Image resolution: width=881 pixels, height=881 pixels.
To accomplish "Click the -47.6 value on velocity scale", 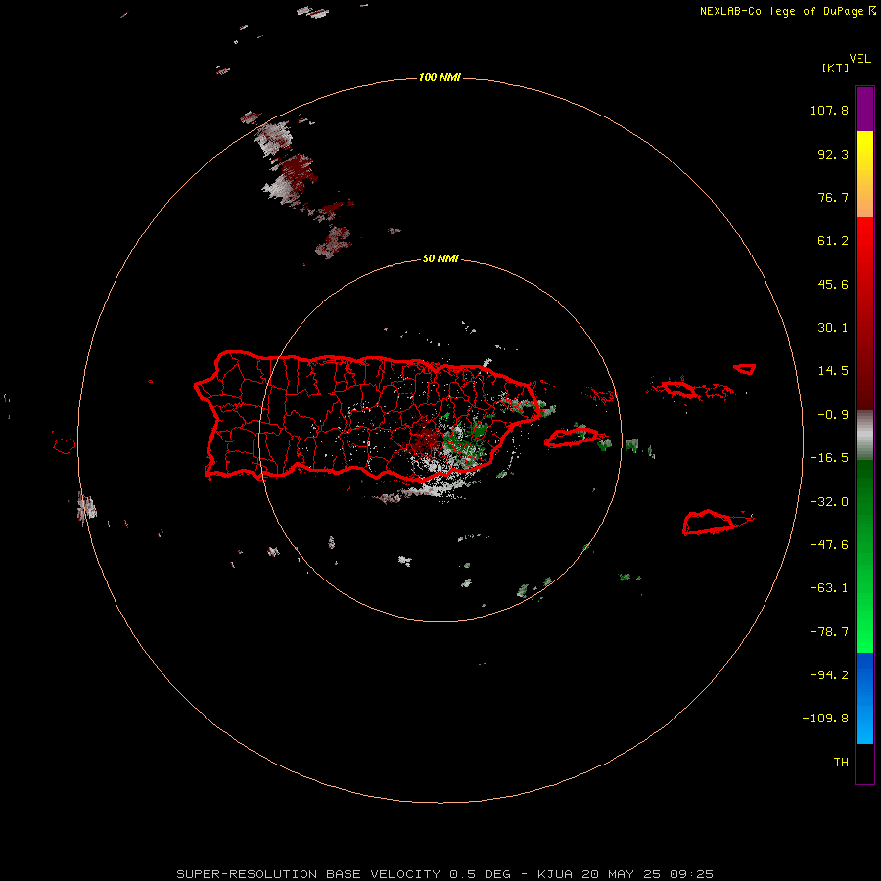I will pos(829,545).
